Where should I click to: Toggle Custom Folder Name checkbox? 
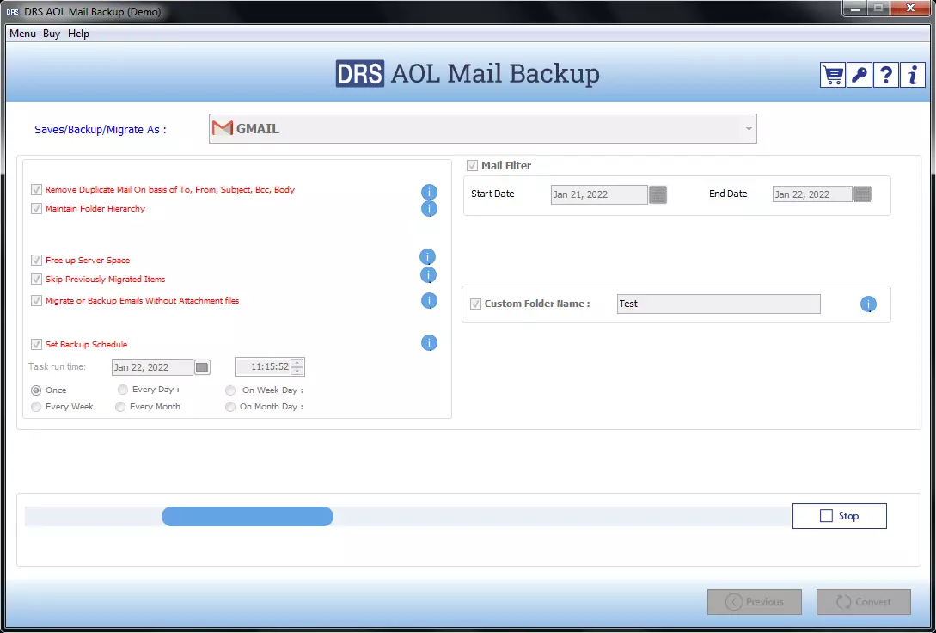pyautogui.click(x=476, y=304)
